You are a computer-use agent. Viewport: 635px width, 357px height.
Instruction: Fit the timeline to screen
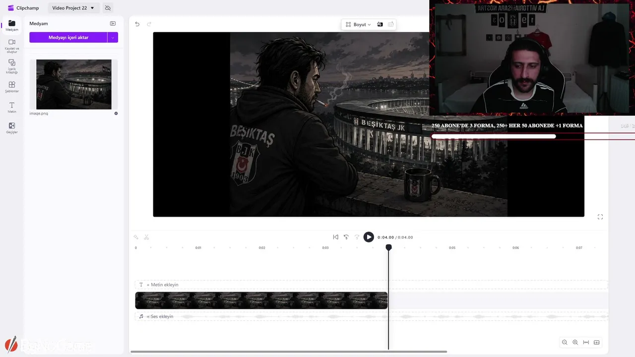586,342
